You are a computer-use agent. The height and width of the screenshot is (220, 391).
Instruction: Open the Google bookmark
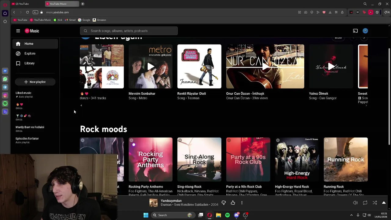(x=84, y=20)
